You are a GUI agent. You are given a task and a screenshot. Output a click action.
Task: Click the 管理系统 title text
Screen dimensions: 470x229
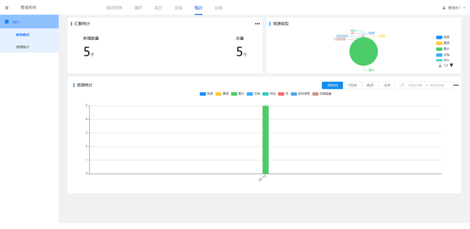coord(28,8)
